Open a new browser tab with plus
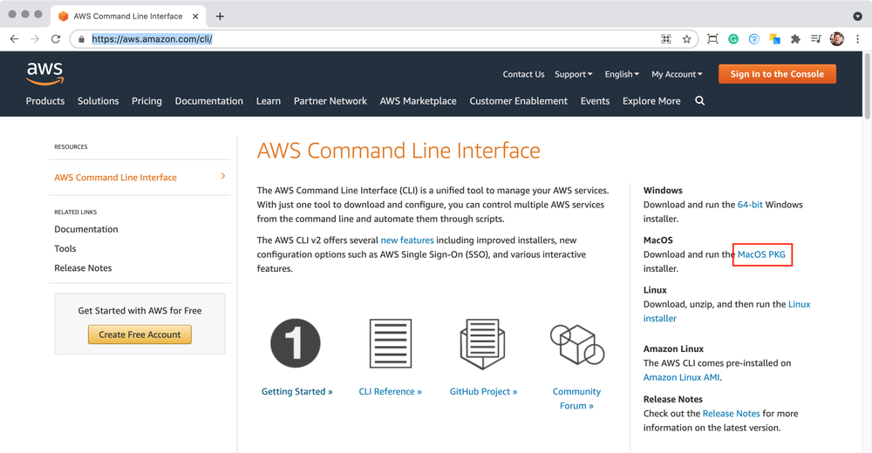 221,17
